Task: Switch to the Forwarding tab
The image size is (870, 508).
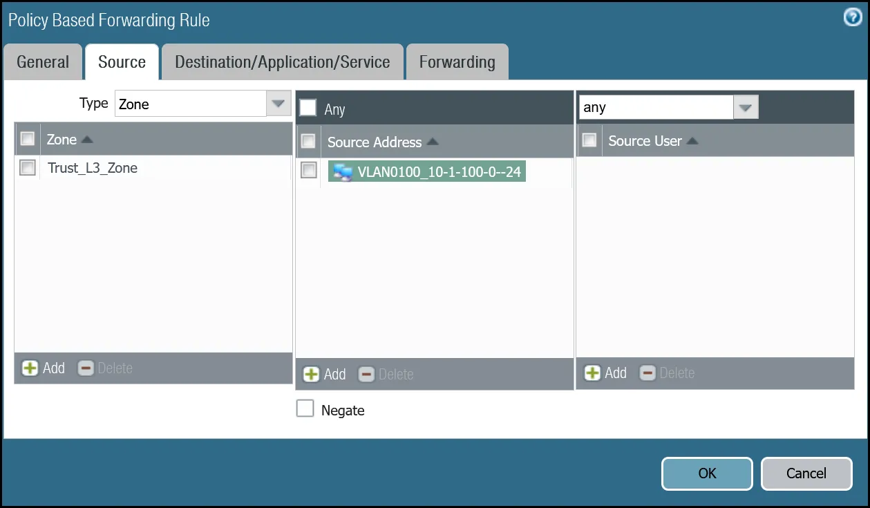Action: point(457,62)
